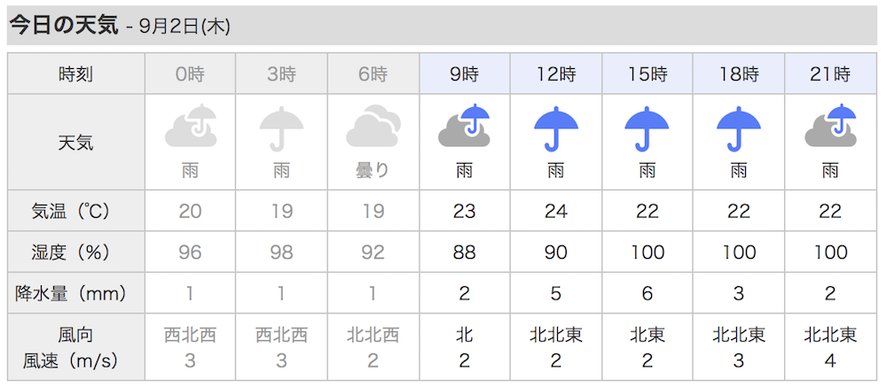The image size is (887, 388).
Task: Click the gray umbrella icon at 3時
Action: click(282, 128)
